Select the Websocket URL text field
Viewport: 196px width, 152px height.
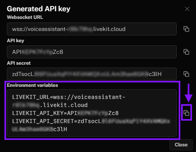click(92, 29)
